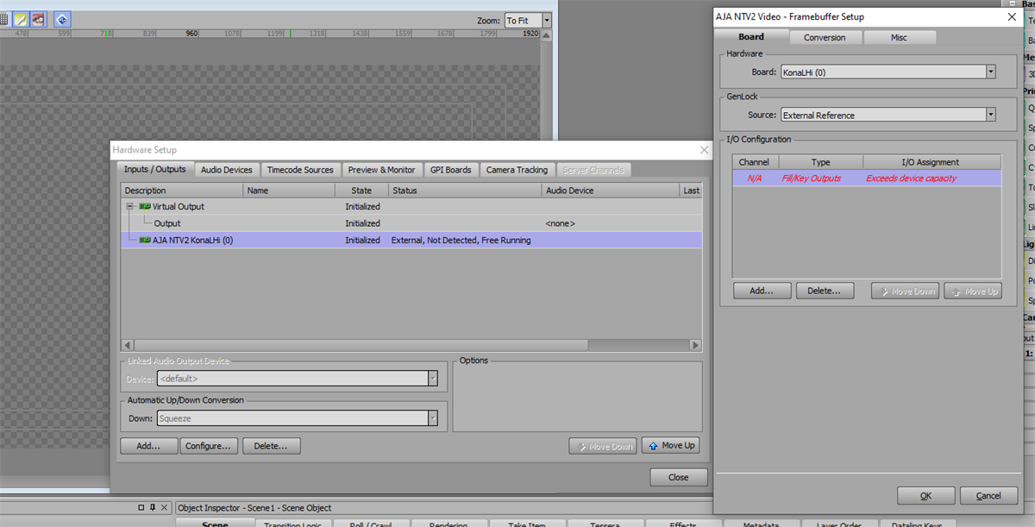1035x527 pixels.
Task: Open the Zoom 'To Fit' dropdown
Action: tap(527, 20)
